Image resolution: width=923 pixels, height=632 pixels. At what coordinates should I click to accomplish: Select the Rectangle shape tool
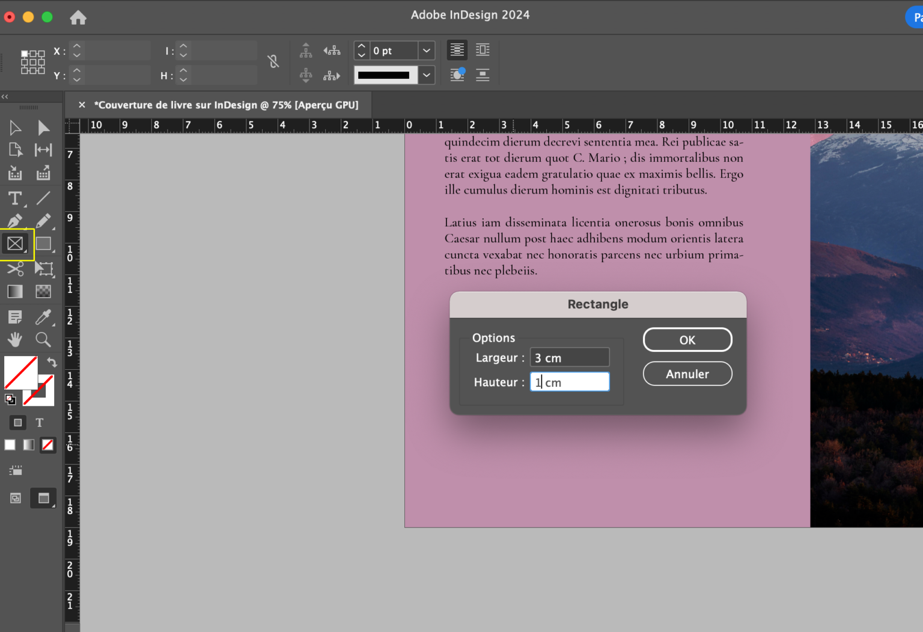(x=43, y=244)
